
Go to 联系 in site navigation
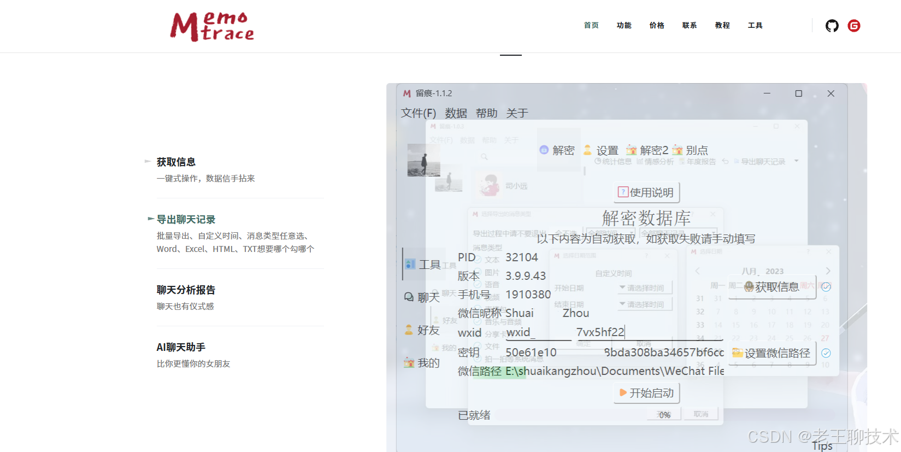(x=690, y=26)
